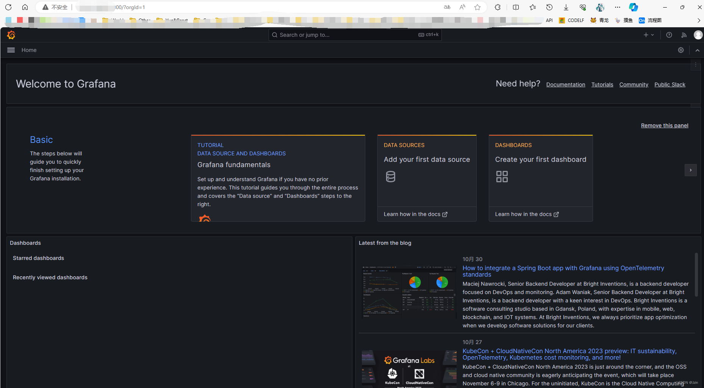Click the Spring Boot blog thumbnail
Image resolution: width=704 pixels, height=388 pixels.
pyautogui.click(x=409, y=292)
